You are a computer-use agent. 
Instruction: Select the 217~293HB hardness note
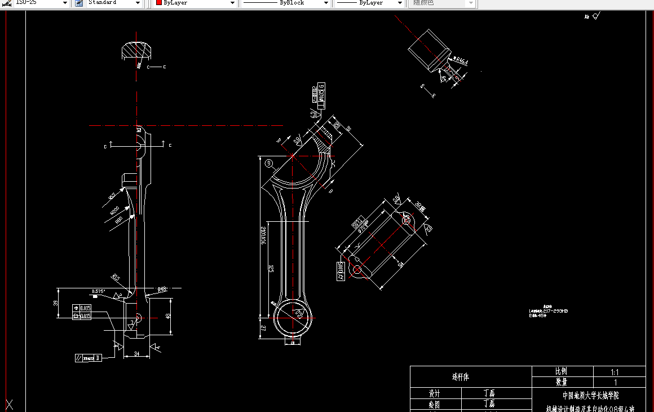[549, 311]
